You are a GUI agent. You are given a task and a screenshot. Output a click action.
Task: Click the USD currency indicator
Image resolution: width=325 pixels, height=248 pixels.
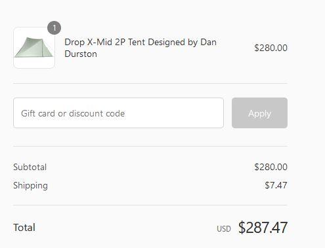224,229
